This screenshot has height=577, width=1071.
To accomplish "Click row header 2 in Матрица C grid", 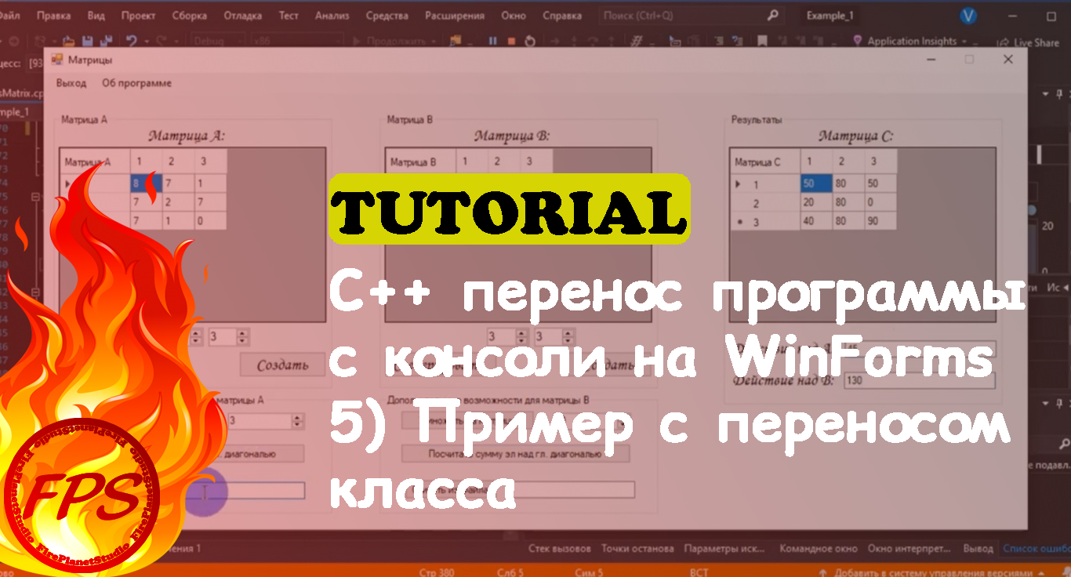I will coord(765,203).
